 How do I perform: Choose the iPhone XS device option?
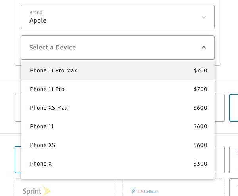coord(42,145)
